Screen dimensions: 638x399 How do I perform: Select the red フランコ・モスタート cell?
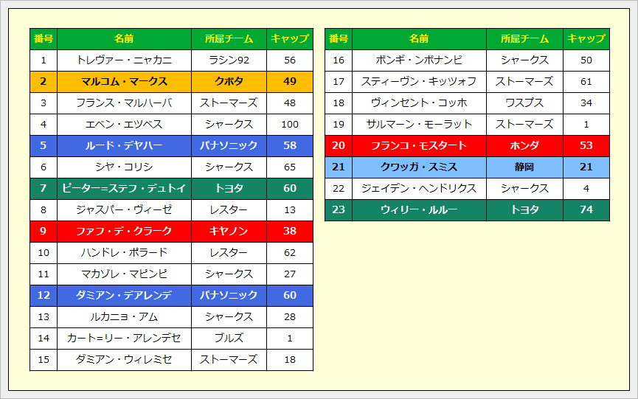click(419, 146)
